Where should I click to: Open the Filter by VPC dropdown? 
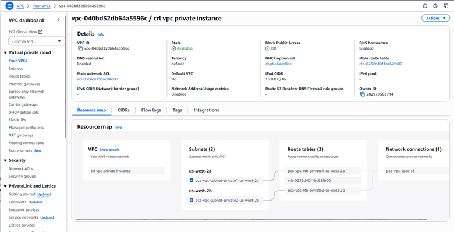coord(37,41)
